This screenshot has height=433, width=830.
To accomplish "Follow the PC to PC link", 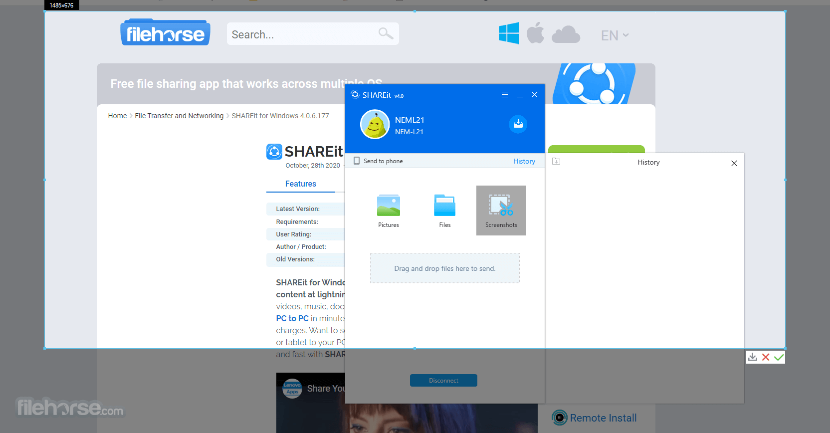I will (292, 318).
